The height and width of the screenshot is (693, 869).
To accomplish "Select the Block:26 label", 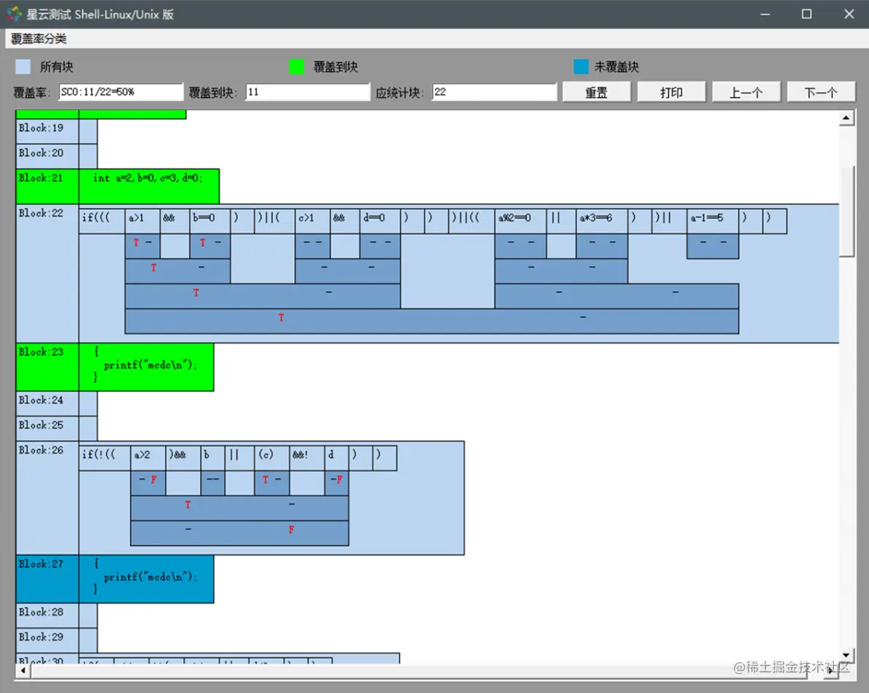I will tap(47, 498).
